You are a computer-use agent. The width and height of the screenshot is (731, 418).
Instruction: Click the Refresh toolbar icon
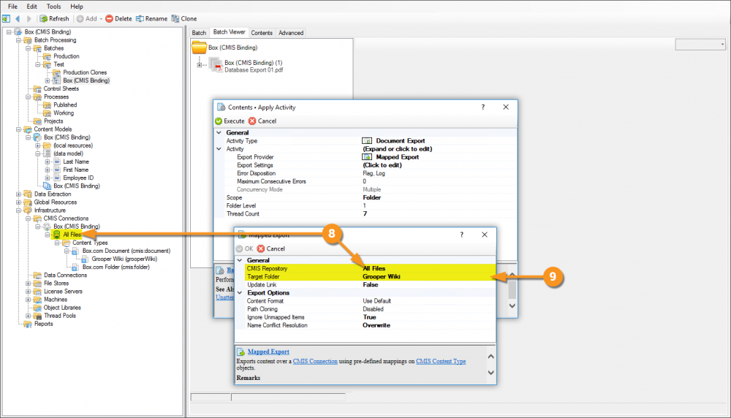click(x=44, y=19)
